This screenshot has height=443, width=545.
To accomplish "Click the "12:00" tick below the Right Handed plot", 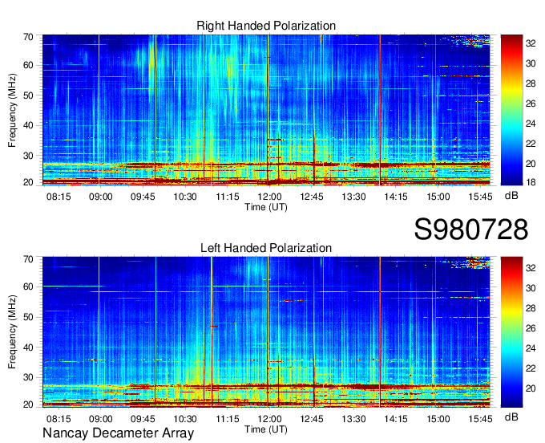I will click(x=269, y=197).
